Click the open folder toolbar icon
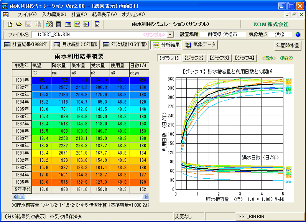The image size is (306, 222). coord(19,24)
